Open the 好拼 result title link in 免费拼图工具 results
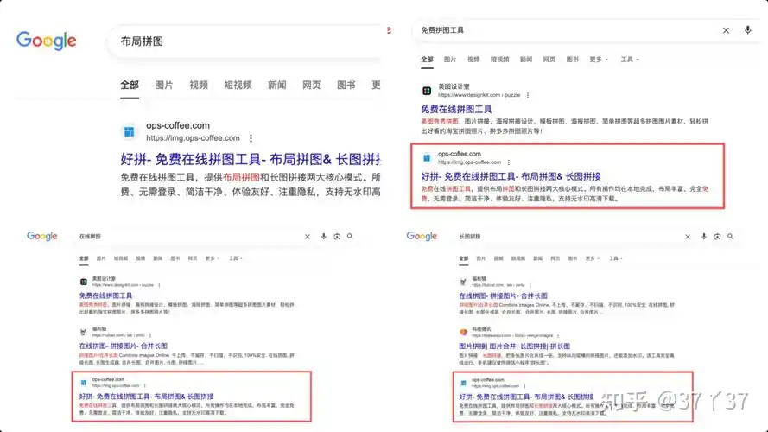The image size is (768, 432). [511, 176]
